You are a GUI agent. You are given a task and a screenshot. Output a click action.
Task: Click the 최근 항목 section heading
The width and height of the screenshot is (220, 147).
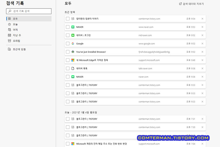click(70, 12)
